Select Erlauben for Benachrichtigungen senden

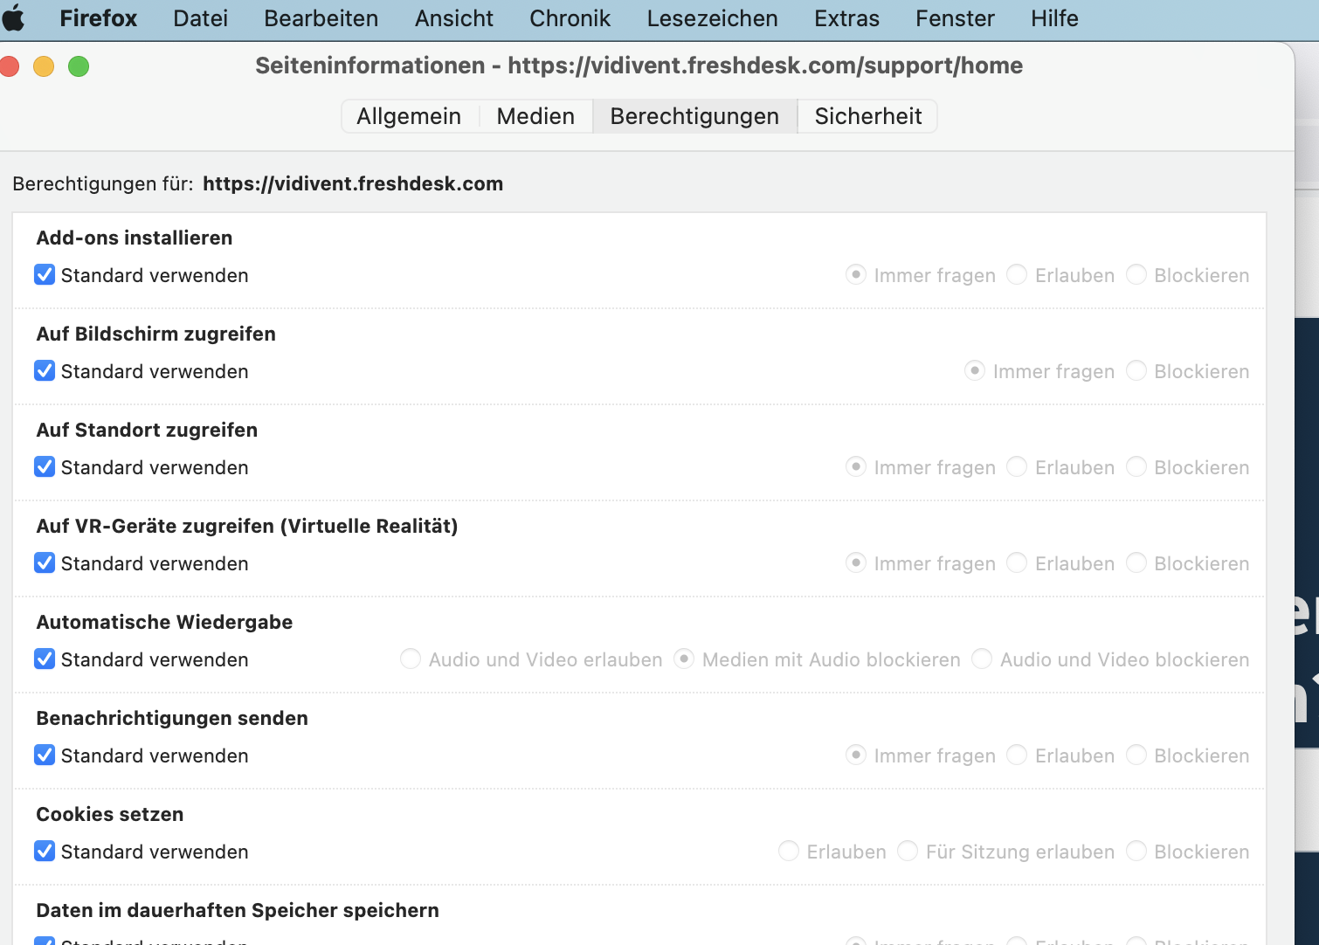point(1017,755)
